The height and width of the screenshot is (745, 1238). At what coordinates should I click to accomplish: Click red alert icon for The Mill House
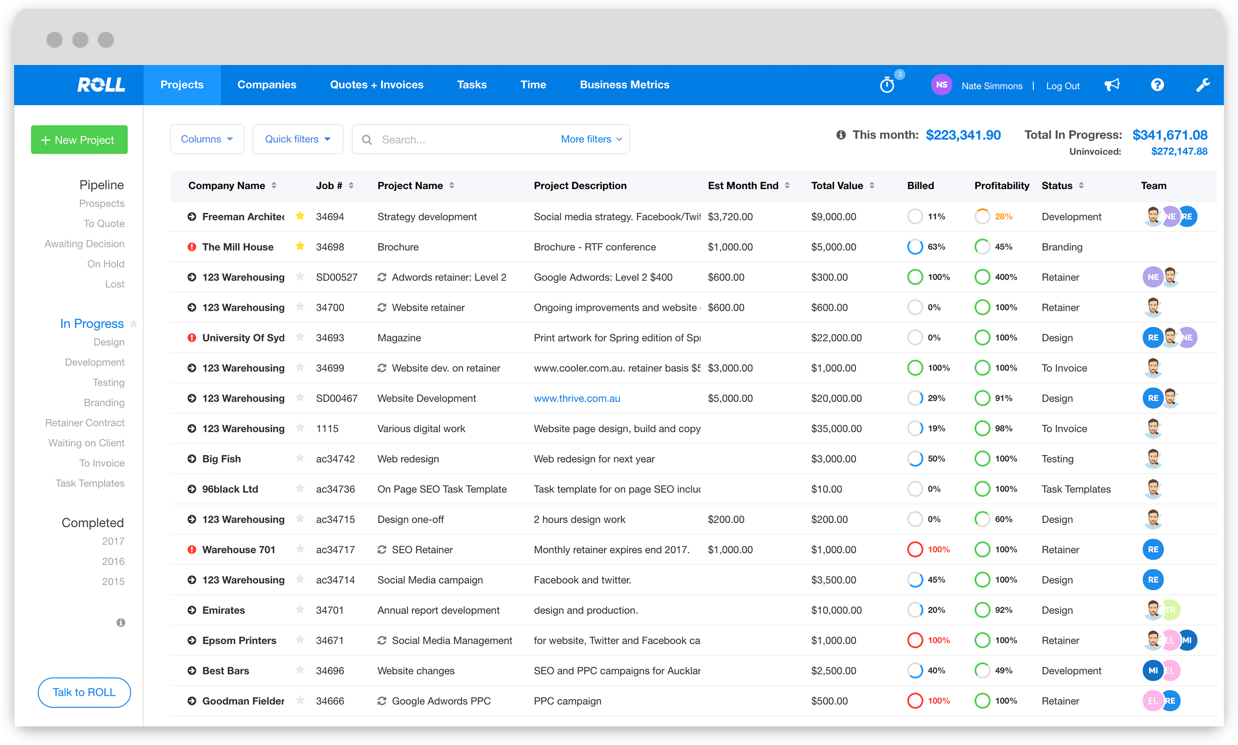(x=192, y=247)
